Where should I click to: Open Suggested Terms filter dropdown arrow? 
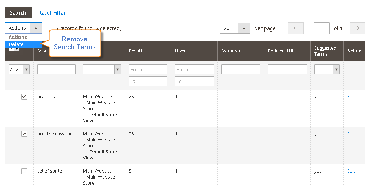pyautogui.click(x=336, y=69)
